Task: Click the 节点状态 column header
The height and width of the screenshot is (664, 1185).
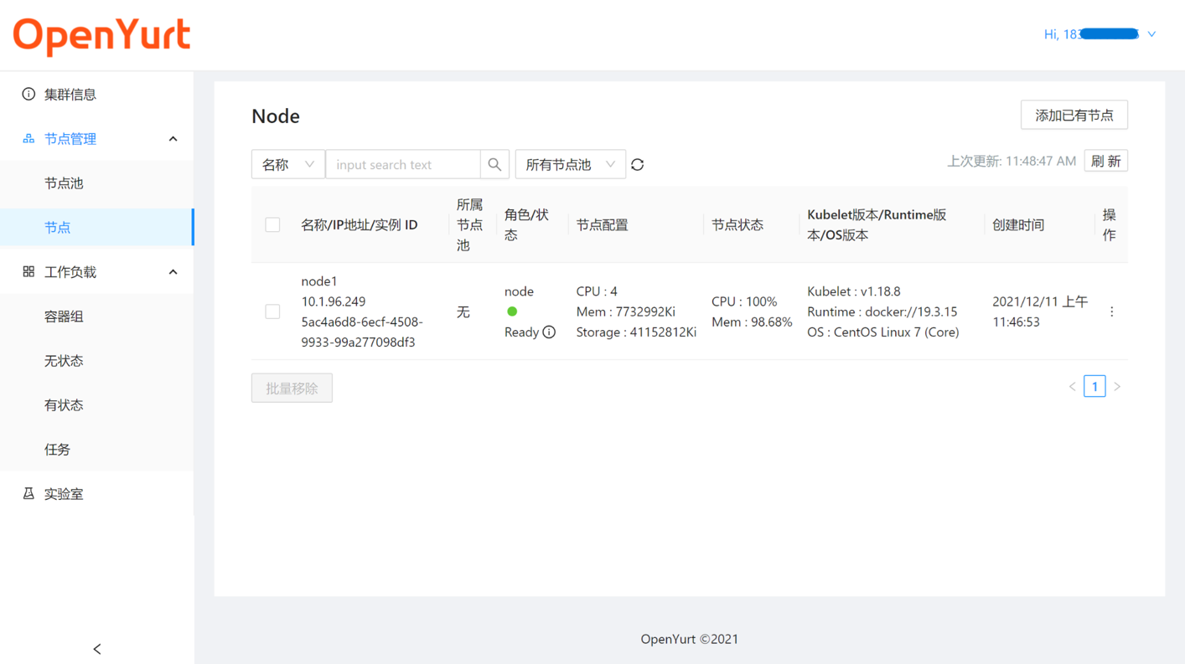Action: coord(737,225)
